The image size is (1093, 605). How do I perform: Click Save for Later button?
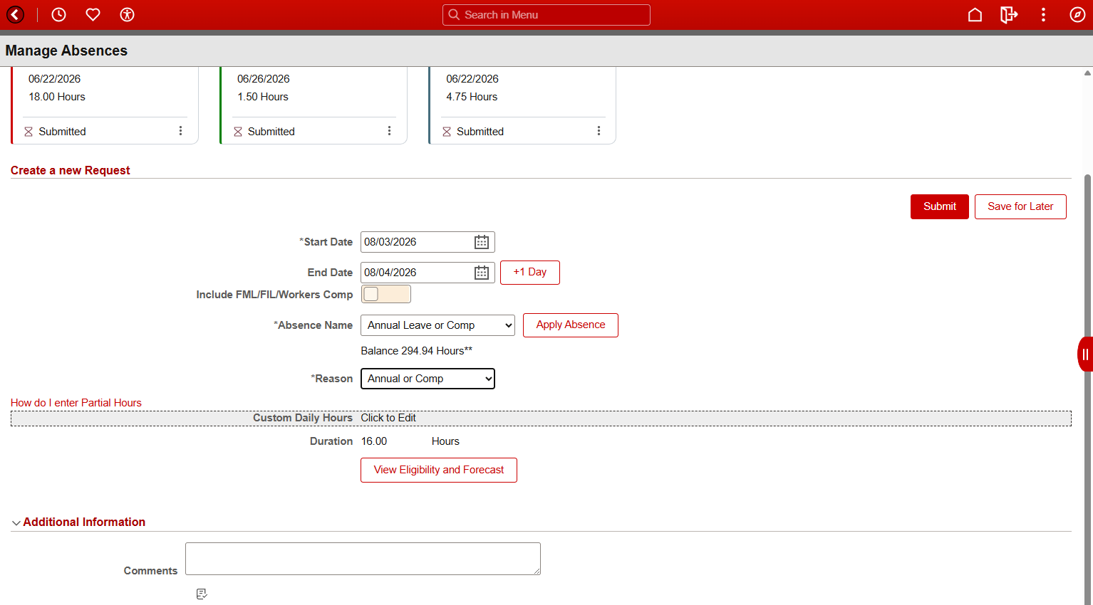pos(1020,206)
